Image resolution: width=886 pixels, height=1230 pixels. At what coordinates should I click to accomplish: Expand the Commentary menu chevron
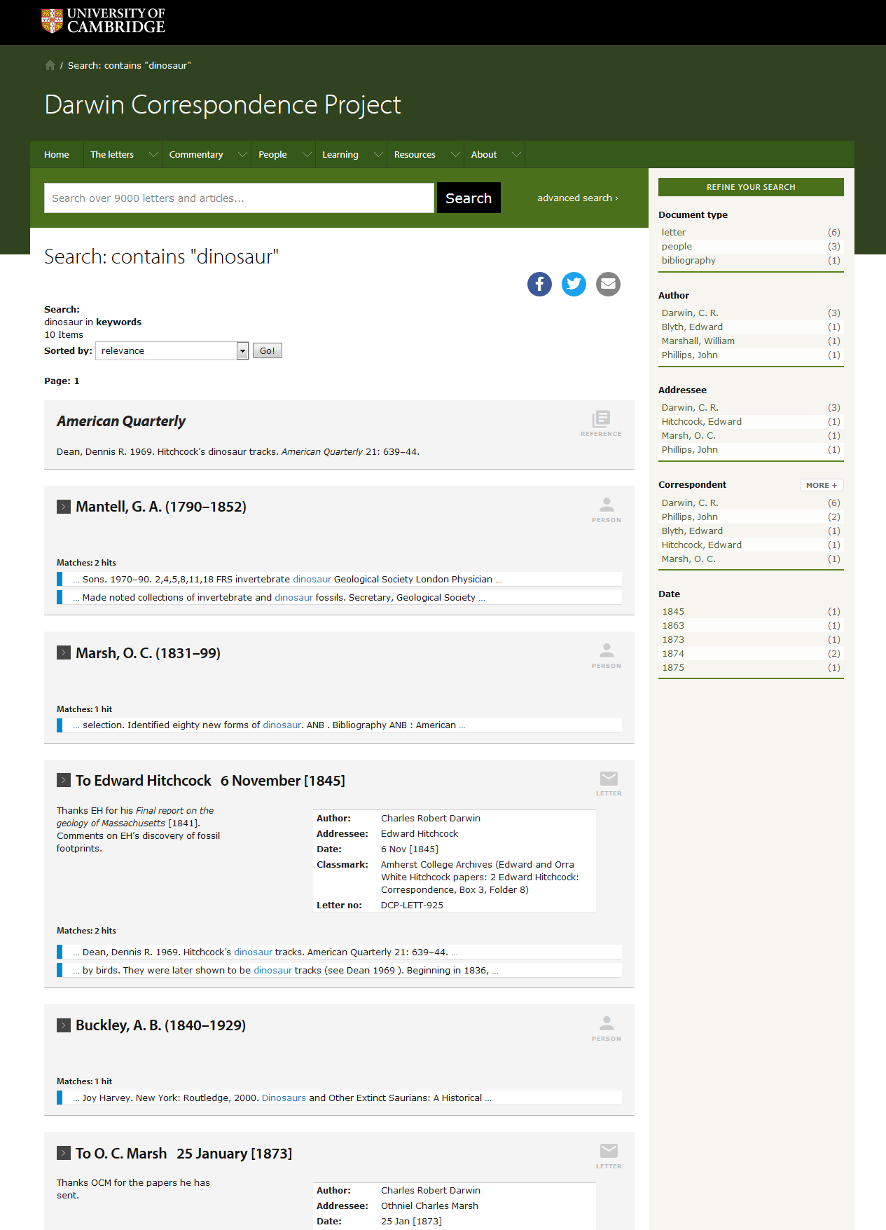[x=242, y=154]
